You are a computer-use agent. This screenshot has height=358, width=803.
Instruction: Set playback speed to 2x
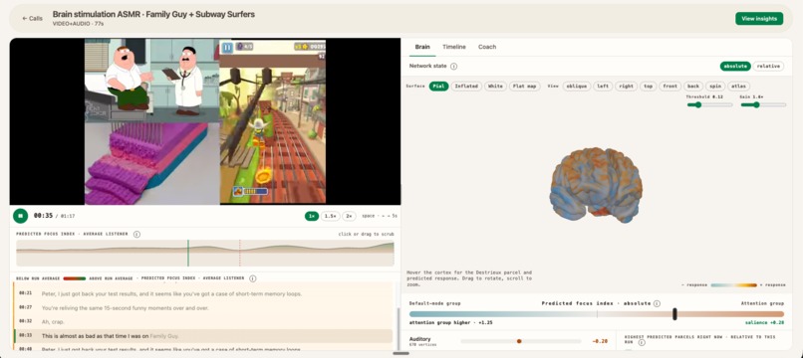[x=350, y=216]
